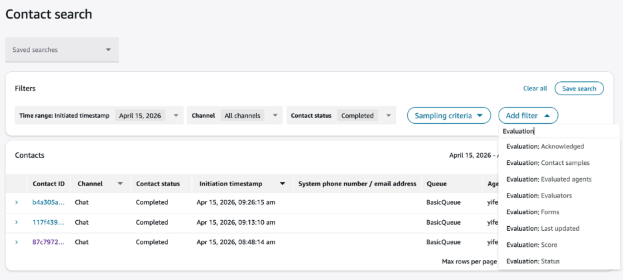This screenshot has width=624, height=280.
Task: Open the Sampling criteria menu
Action: coord(449,116)
